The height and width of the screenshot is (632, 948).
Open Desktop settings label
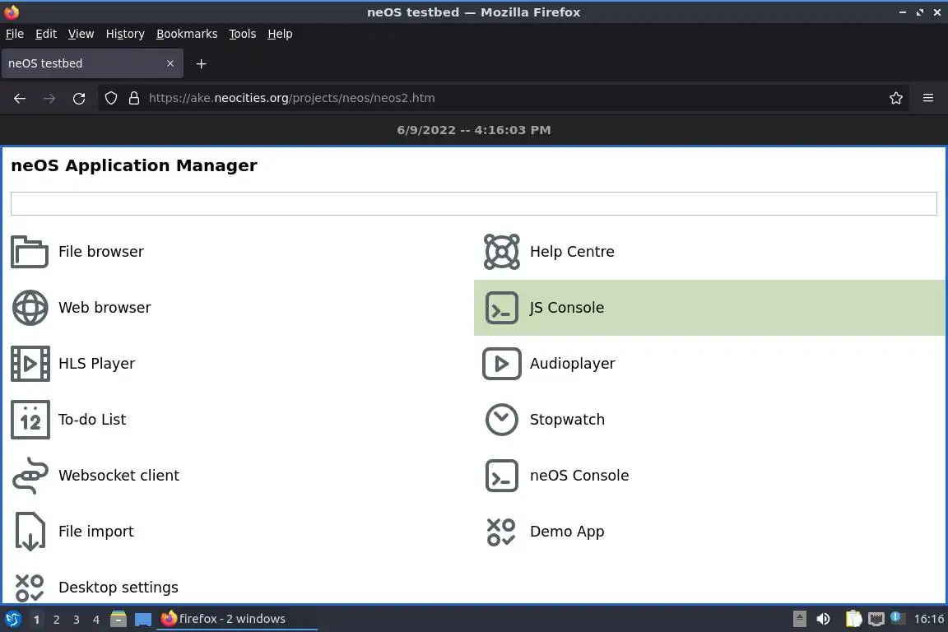pos(118,588)
